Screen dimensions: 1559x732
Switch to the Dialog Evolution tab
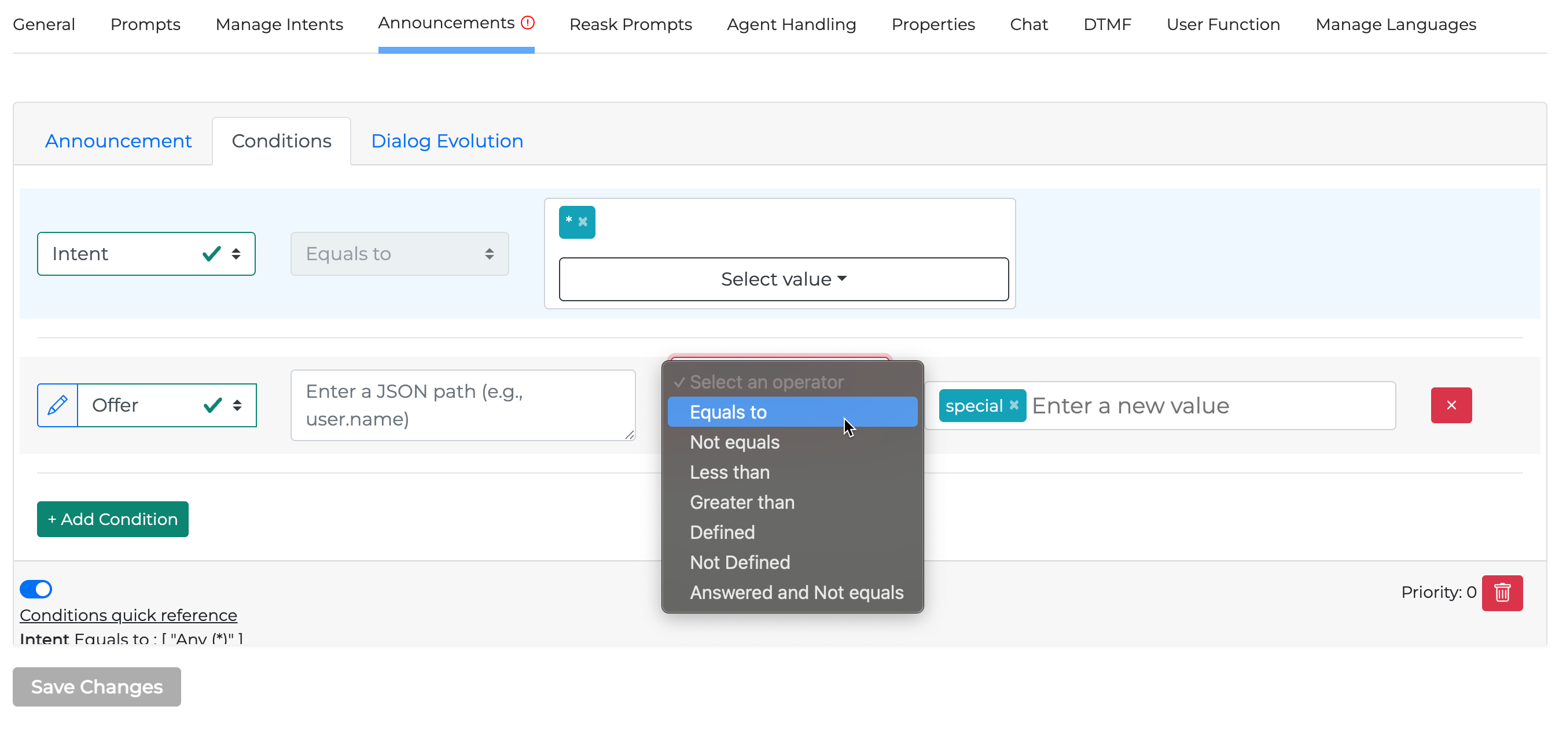click(x=447, y=141)
